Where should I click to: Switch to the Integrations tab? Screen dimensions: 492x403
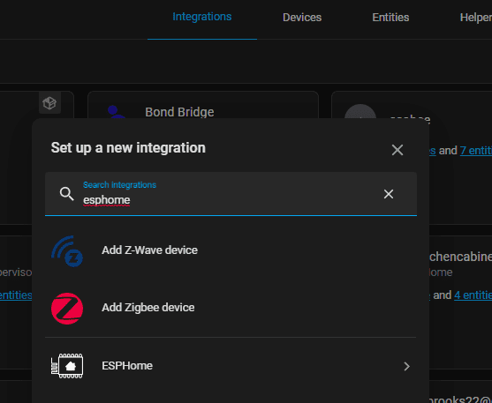[x=202, y=17]
